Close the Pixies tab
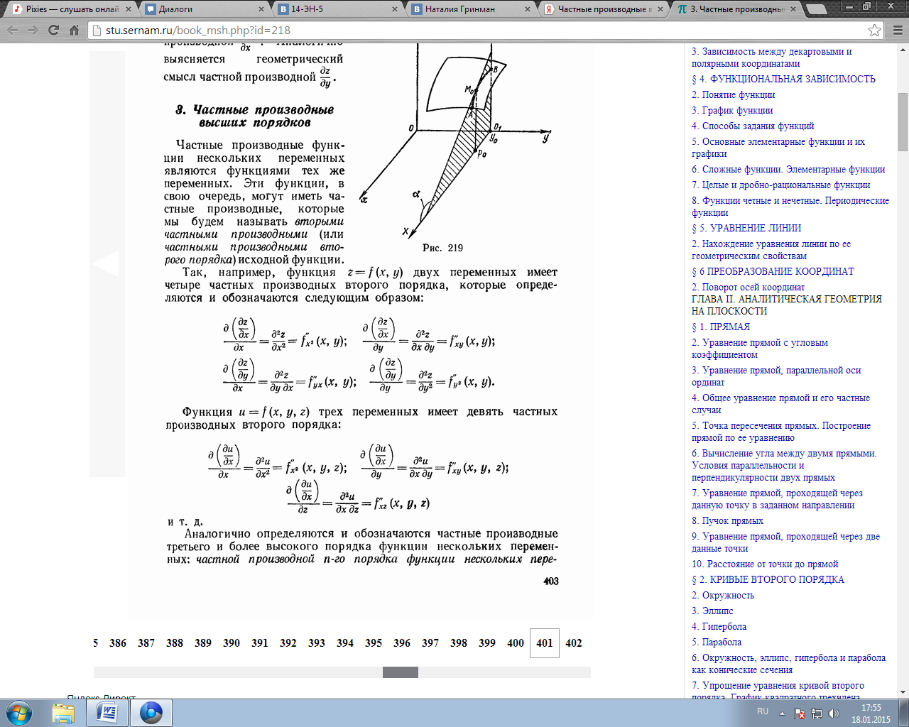 pyautogui.click(x=129, y=9)
